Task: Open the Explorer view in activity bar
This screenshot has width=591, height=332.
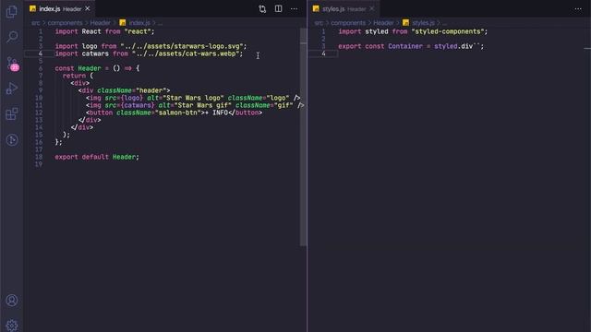Action: pos(12,12)
